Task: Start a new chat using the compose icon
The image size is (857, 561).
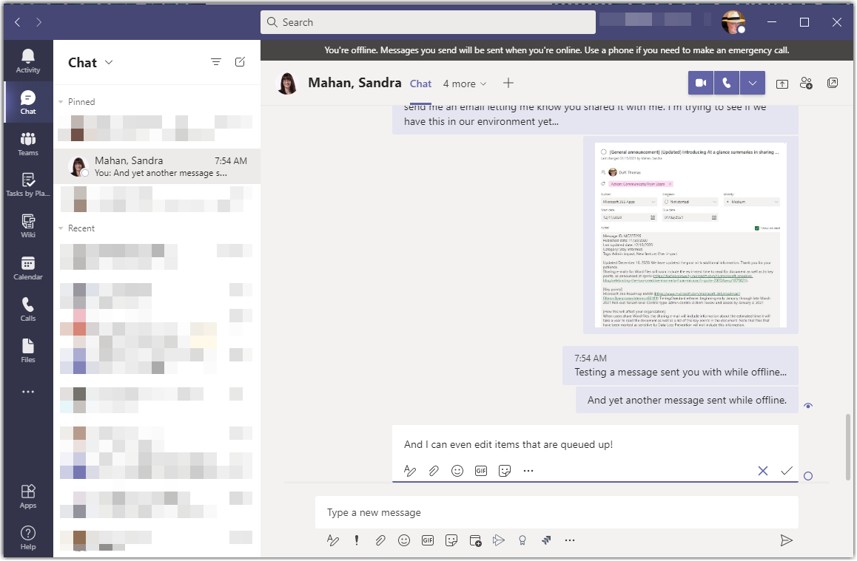Action: point(240,62)
